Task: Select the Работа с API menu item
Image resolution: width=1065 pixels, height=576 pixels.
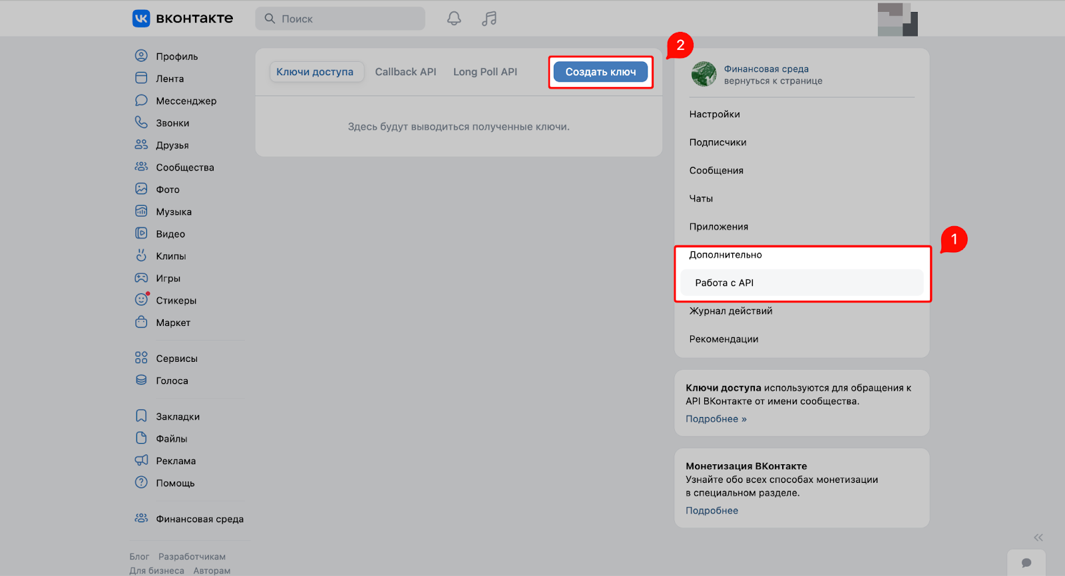Action: (802, 283)
